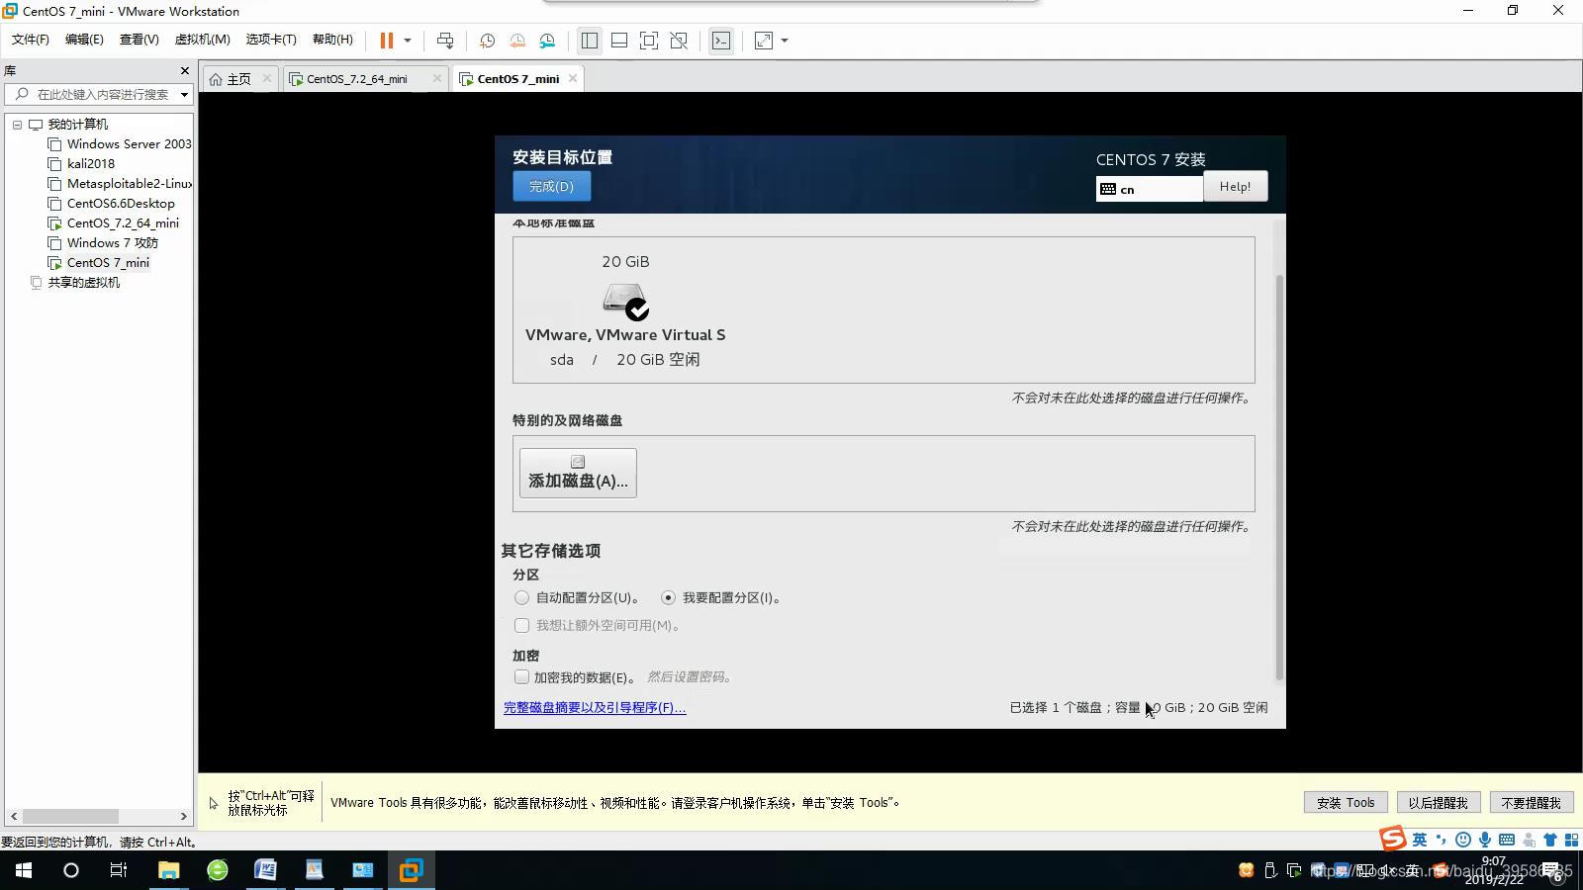Close the CentOS 7_mini tab
The height and width of the screenshot is (890, 1583).
pyautogui.click(x=573, y=78)
